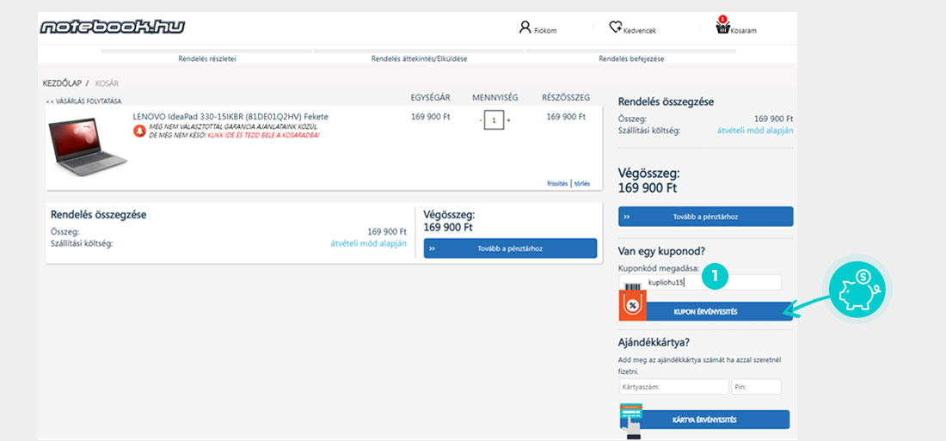Click the quantity box showing 1

pyautogui.click(x=494, y=120)
